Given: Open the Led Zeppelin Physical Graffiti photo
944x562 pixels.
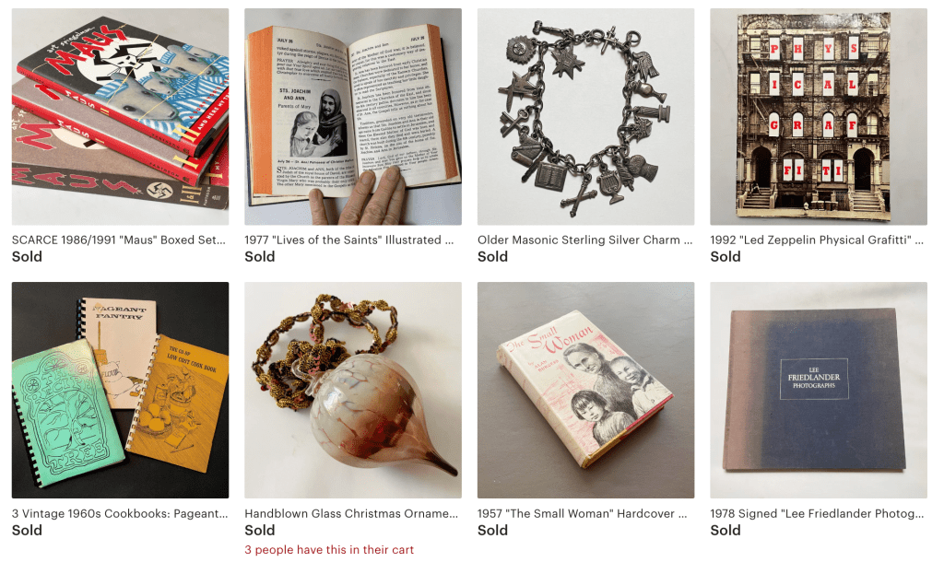Looking at the screenshot, I should coord(819,117).
